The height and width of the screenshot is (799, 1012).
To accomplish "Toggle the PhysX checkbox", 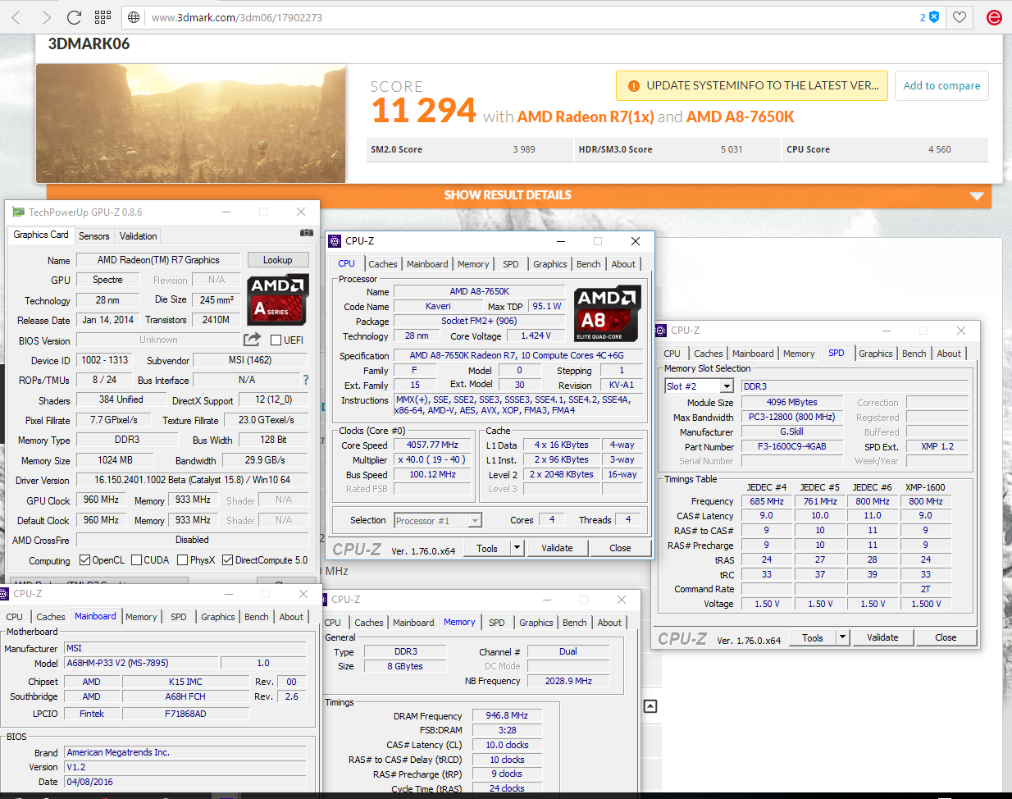I will coord(182,560).
